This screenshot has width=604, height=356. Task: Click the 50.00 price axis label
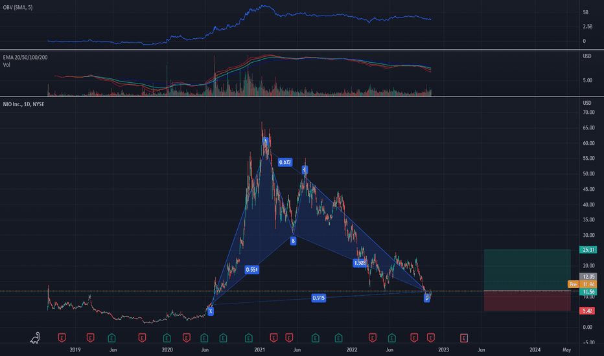click(x=588, y=173)
